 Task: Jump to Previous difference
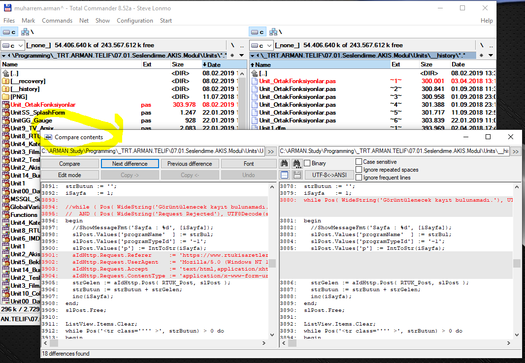190,163
